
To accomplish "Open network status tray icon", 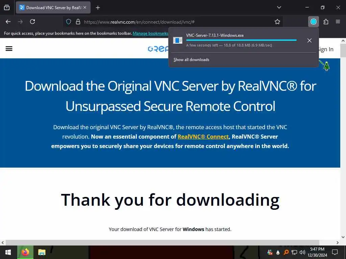I will 294,252.
